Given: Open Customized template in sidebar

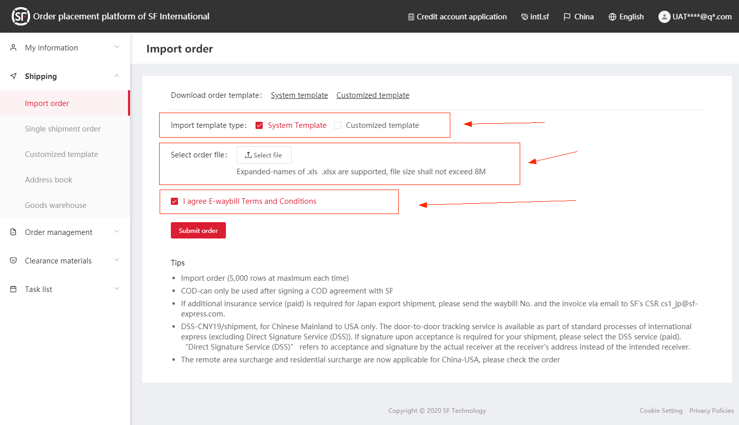Looking at the screenshot, I should pyautogui.click(x=65, y=154).
